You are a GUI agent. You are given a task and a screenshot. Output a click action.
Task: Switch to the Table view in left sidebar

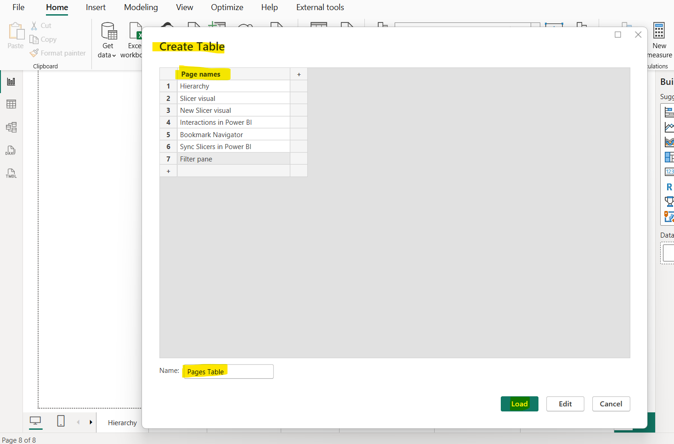coord(11,104)
